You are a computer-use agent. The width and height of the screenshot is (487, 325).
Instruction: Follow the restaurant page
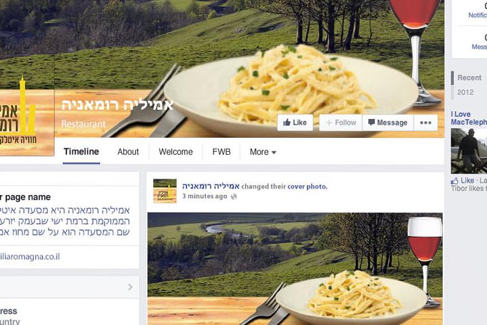(341, 123)
